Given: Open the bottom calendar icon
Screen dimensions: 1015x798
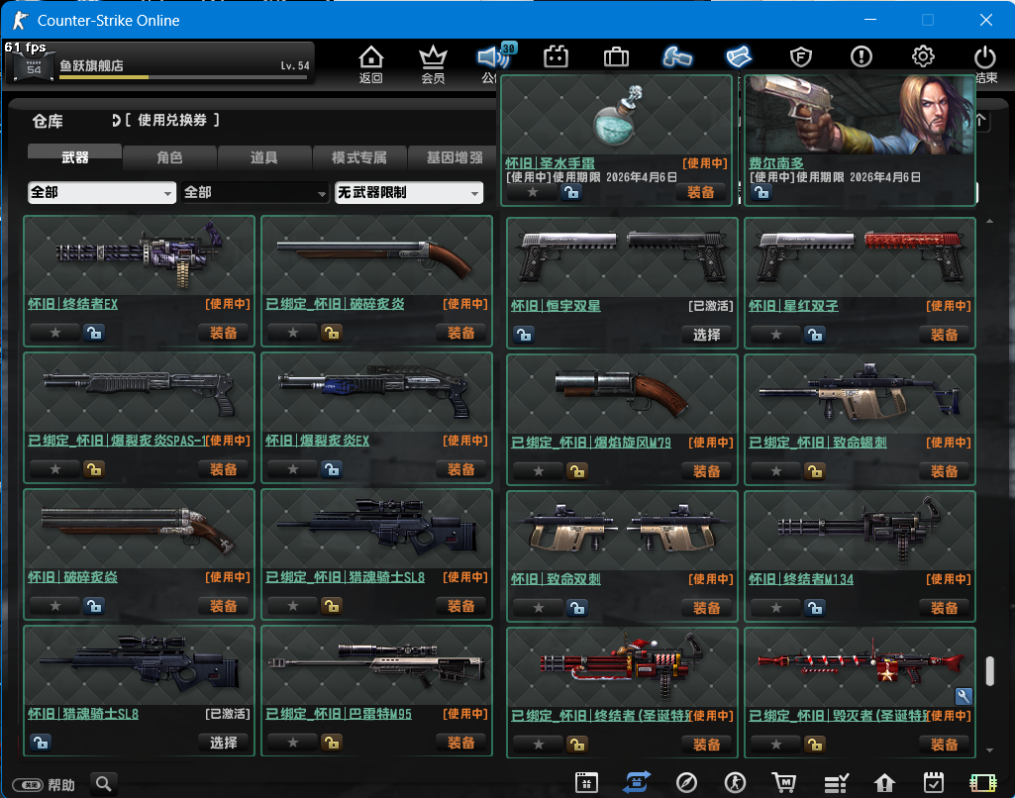Looking at the screenshot, I should 586,782.
